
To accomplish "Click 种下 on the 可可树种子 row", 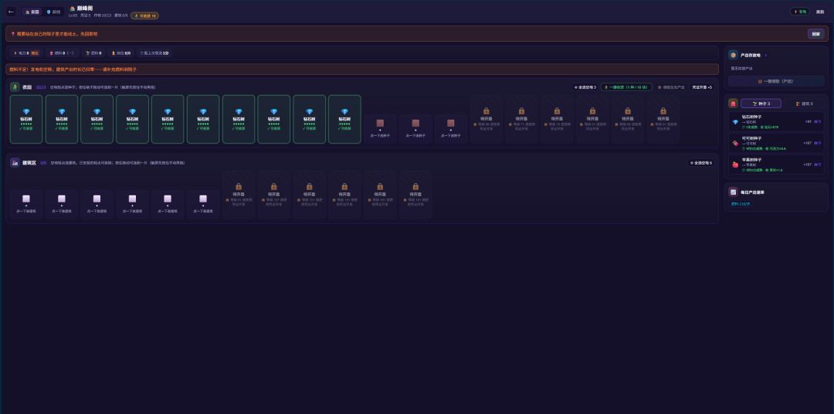I will click(x=818, y=143).
